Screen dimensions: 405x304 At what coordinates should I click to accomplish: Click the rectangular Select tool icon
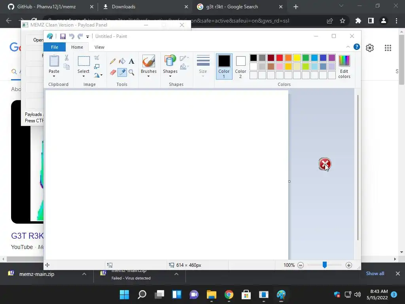(84, 61)
